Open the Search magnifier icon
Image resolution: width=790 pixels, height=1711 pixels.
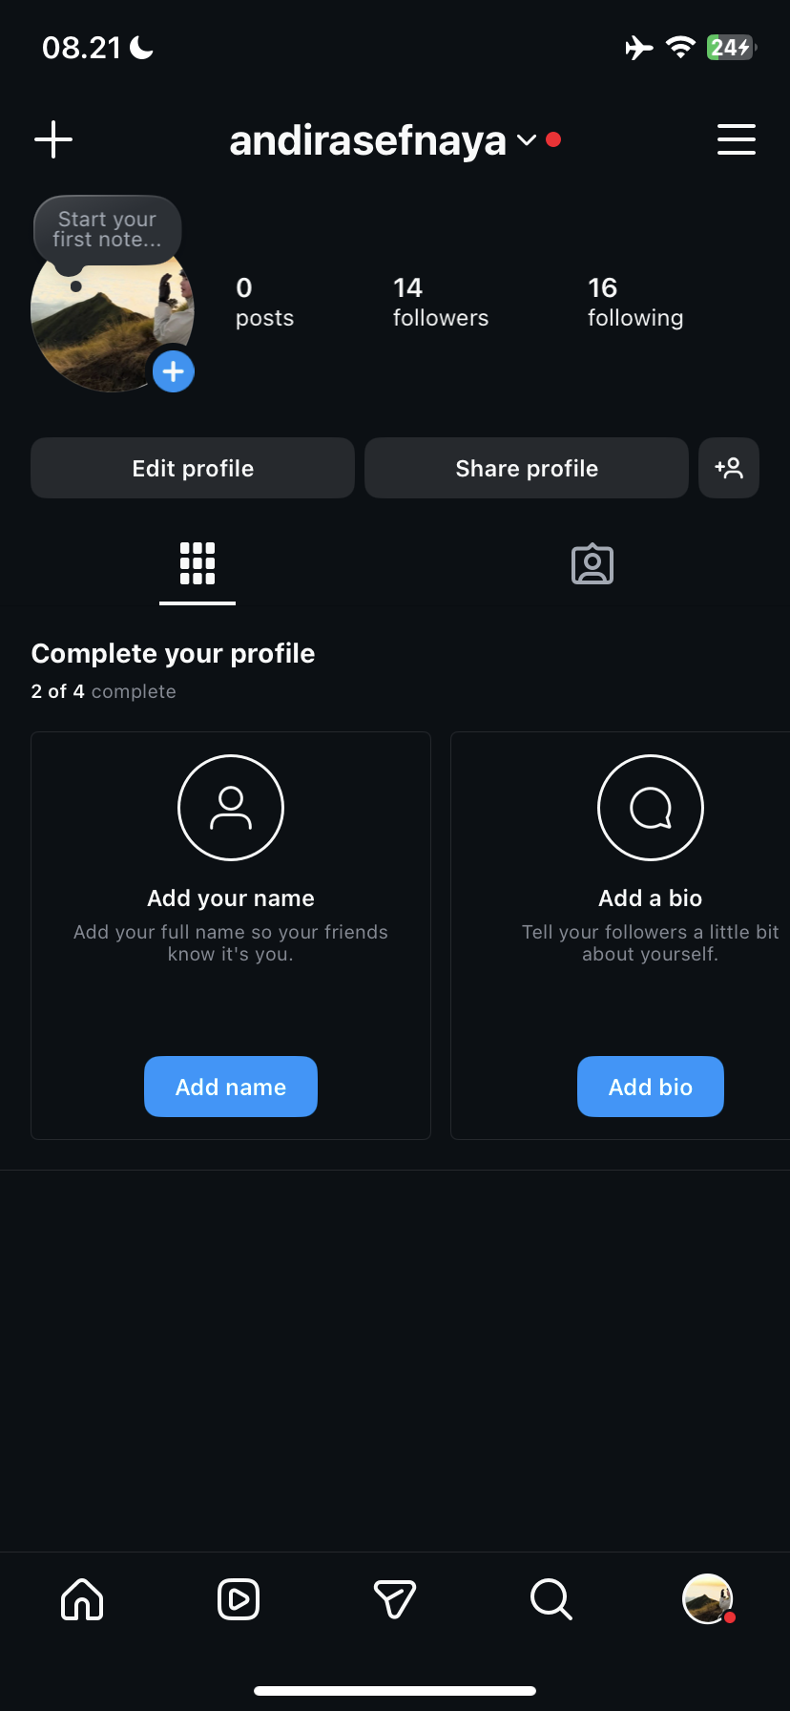[551, 1598]
